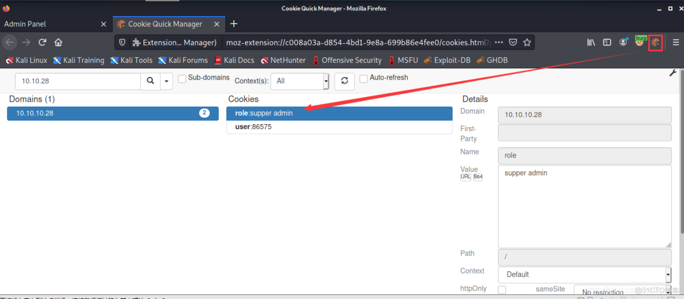Enable the Sub-domains checkbox

[182, 79]
